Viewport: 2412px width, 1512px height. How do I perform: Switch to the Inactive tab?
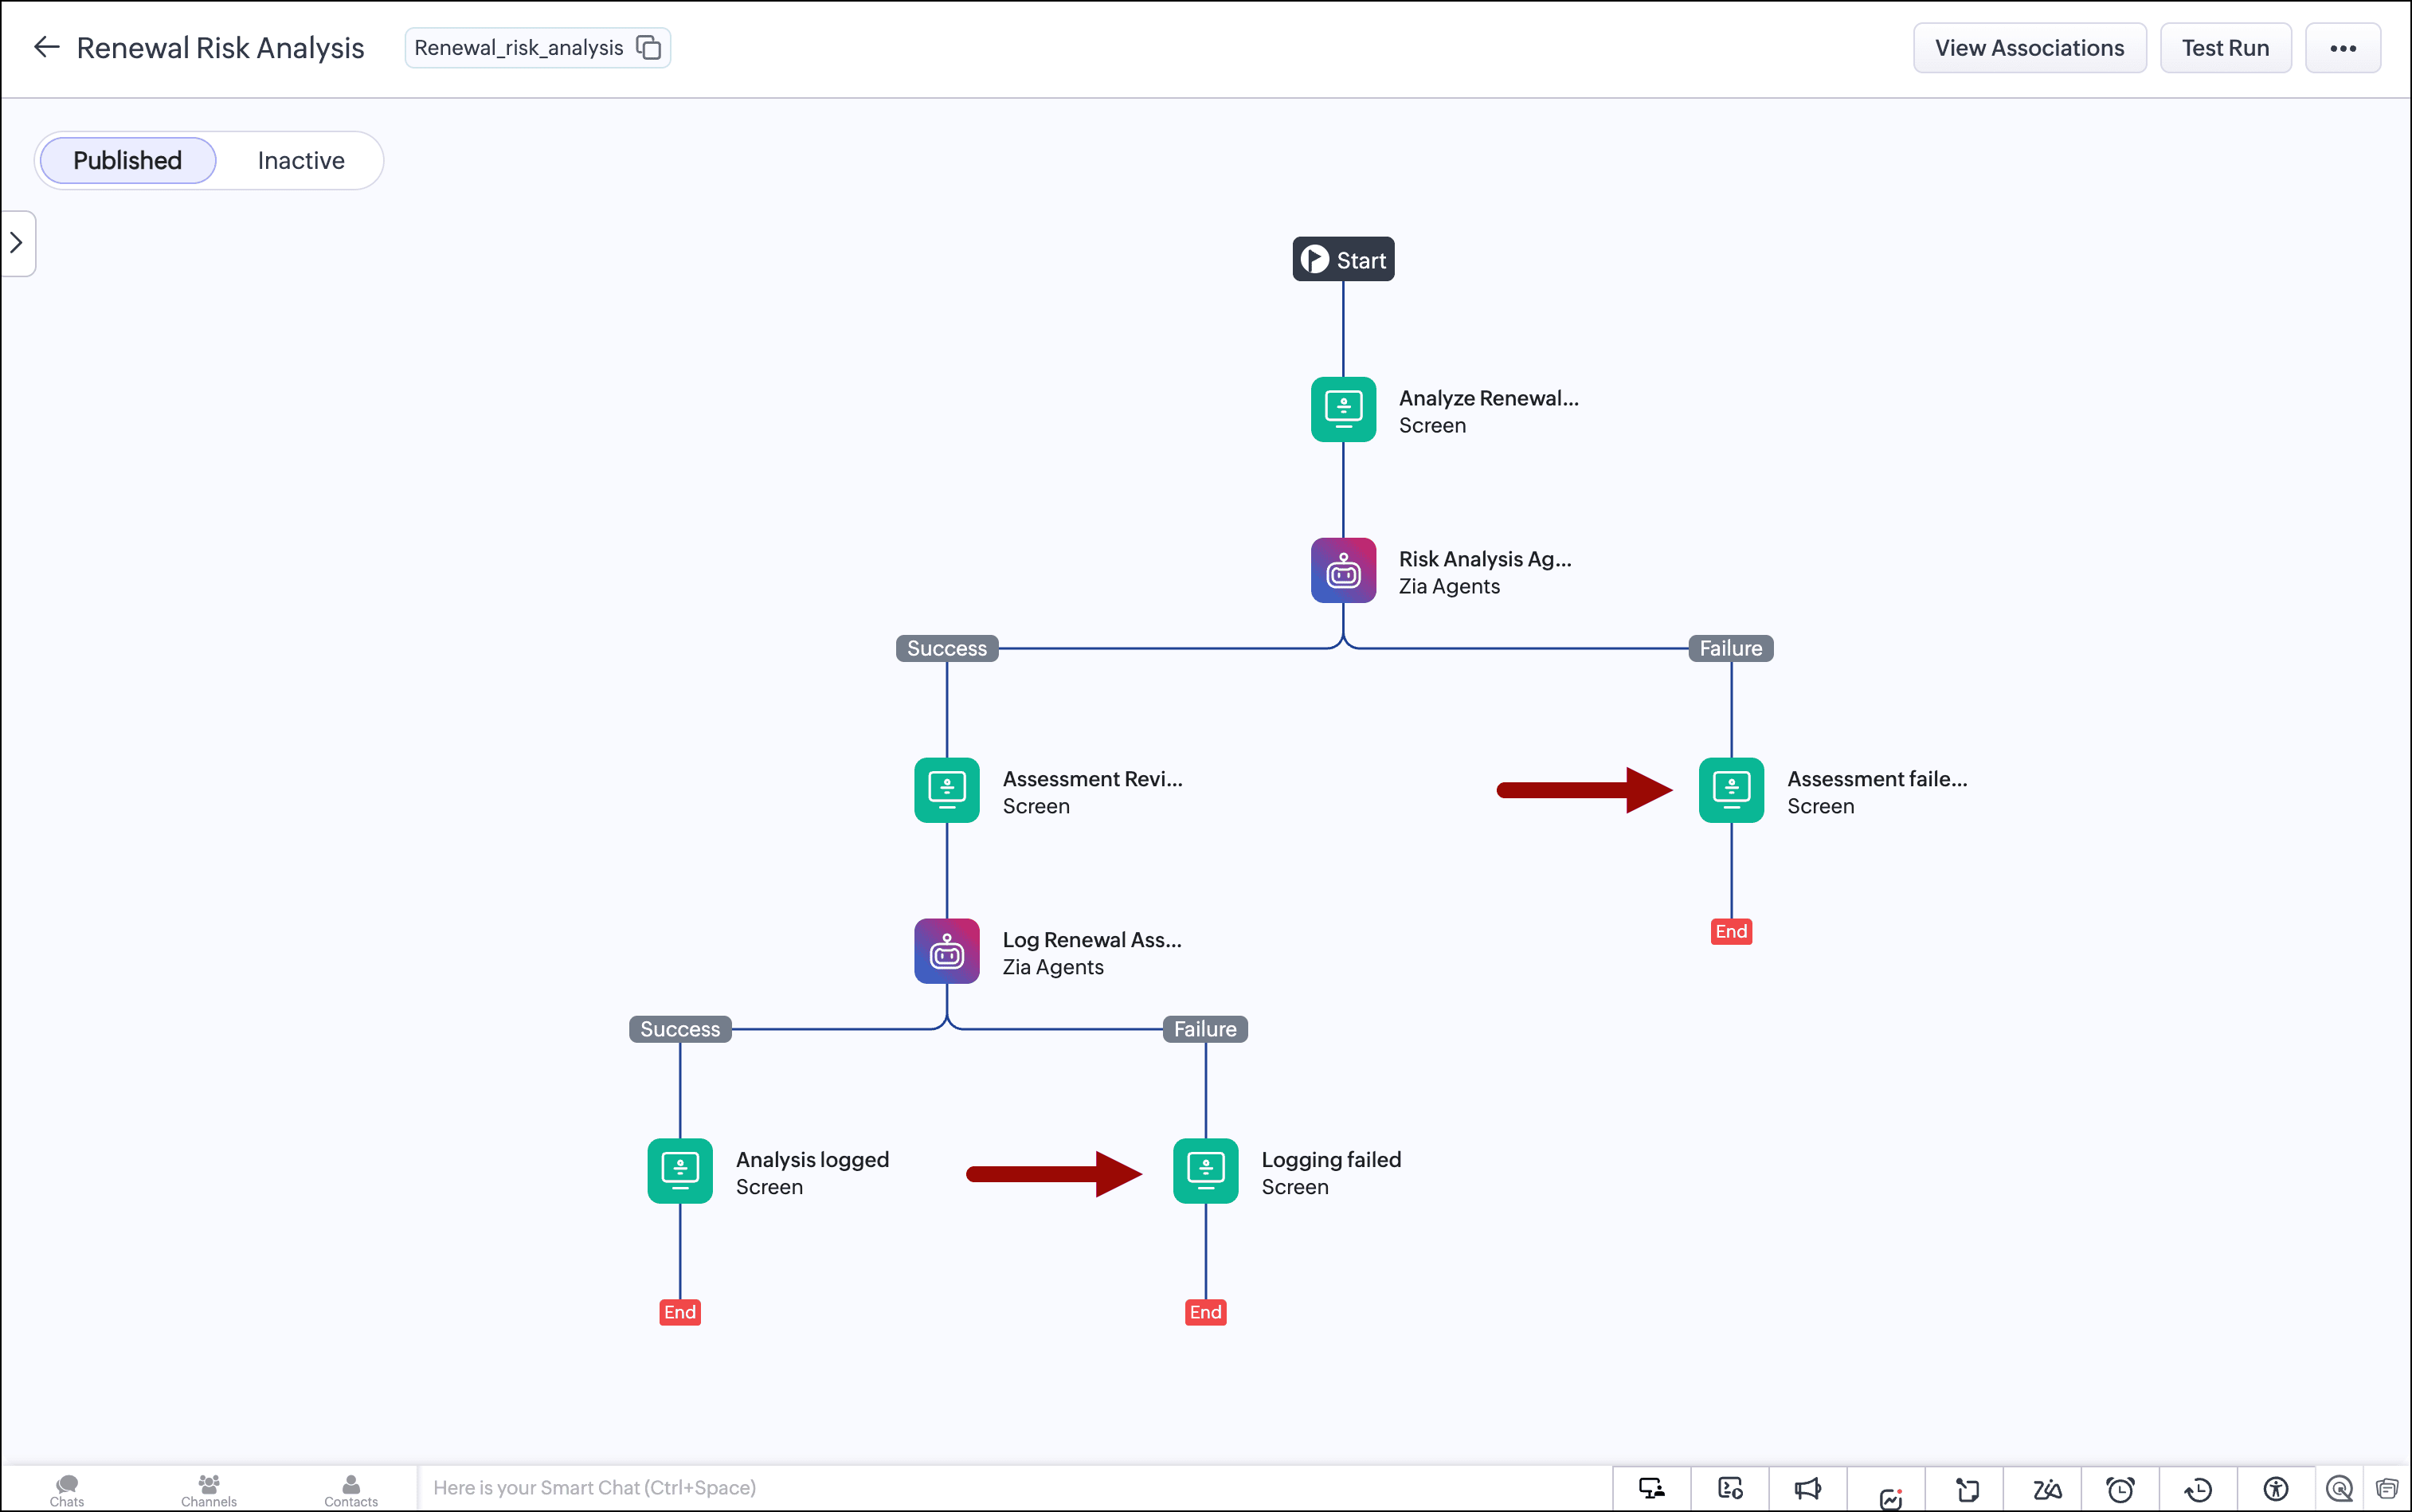(x=301, y=160)
